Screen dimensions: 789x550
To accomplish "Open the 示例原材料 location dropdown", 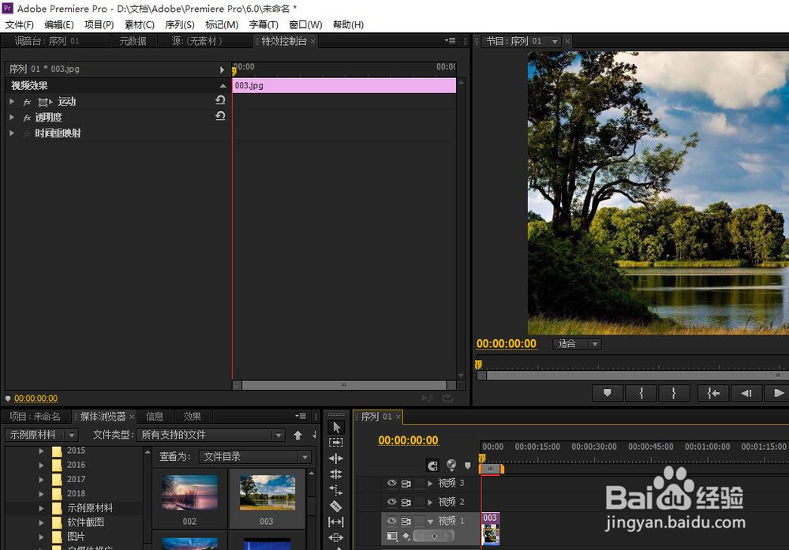I will [42, 435].
